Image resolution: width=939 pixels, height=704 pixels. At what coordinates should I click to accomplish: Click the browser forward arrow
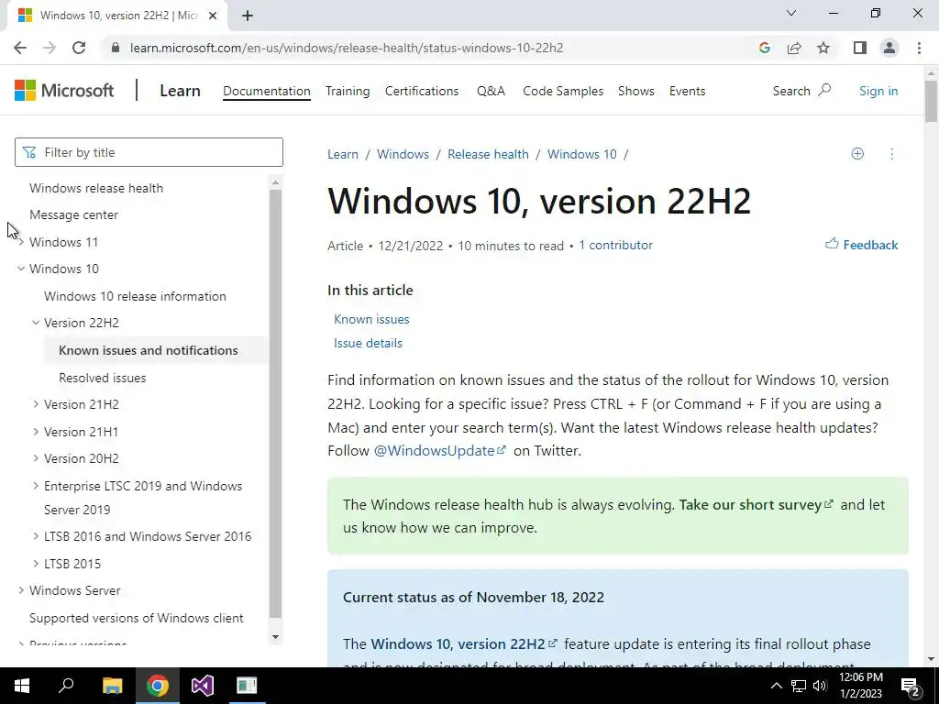tap(50, 48)
